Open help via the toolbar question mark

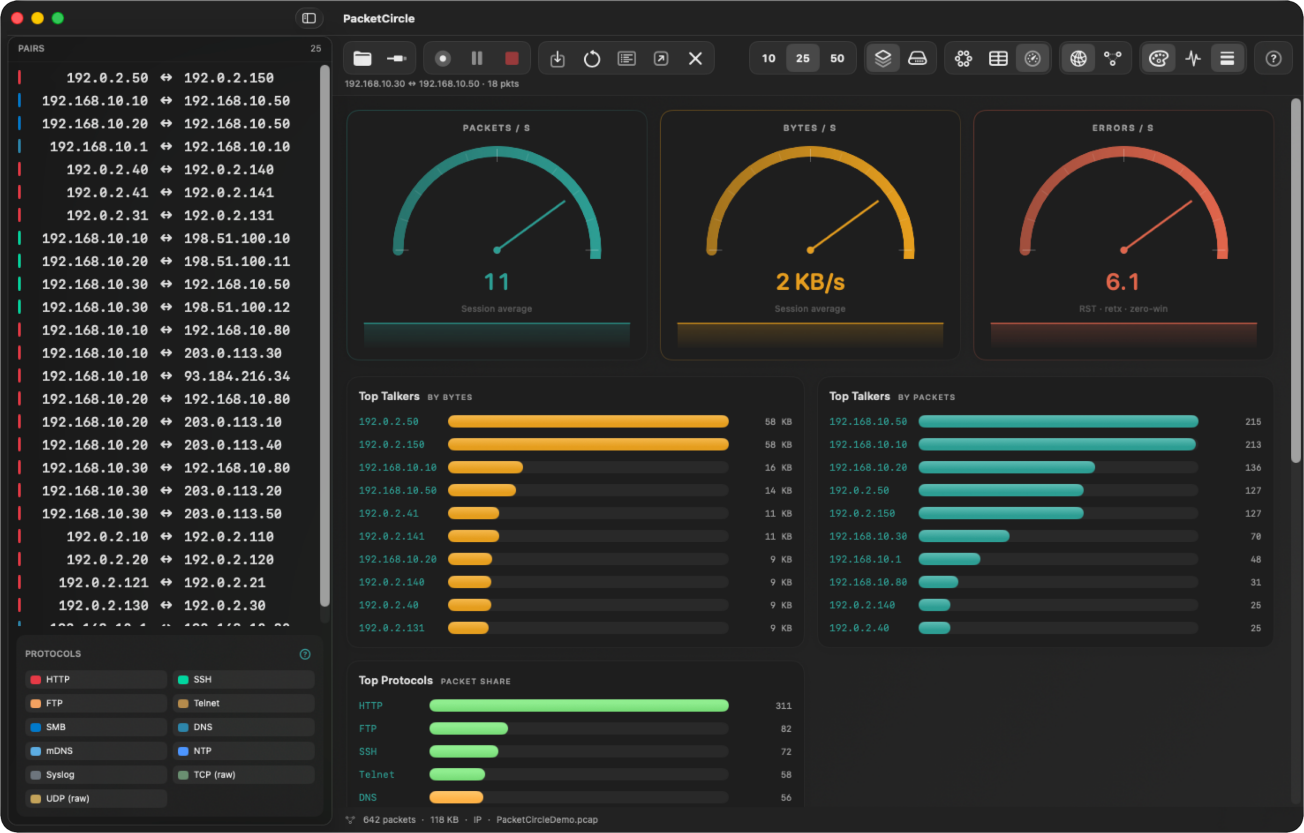pos(1273,59)
